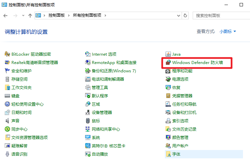Expand the address bar history dropdown
The width and height of the screenshot is (250, 164).
point(178,16)
